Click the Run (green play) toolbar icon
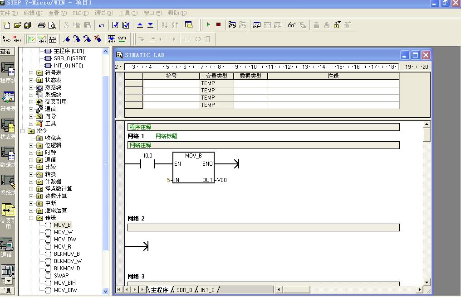The height and width of the screenshot is (297, 461). [x=208, y=25]
